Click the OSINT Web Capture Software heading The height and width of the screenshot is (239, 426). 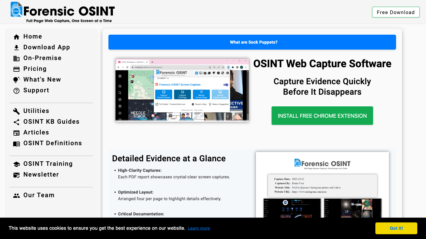click(322, 64)
